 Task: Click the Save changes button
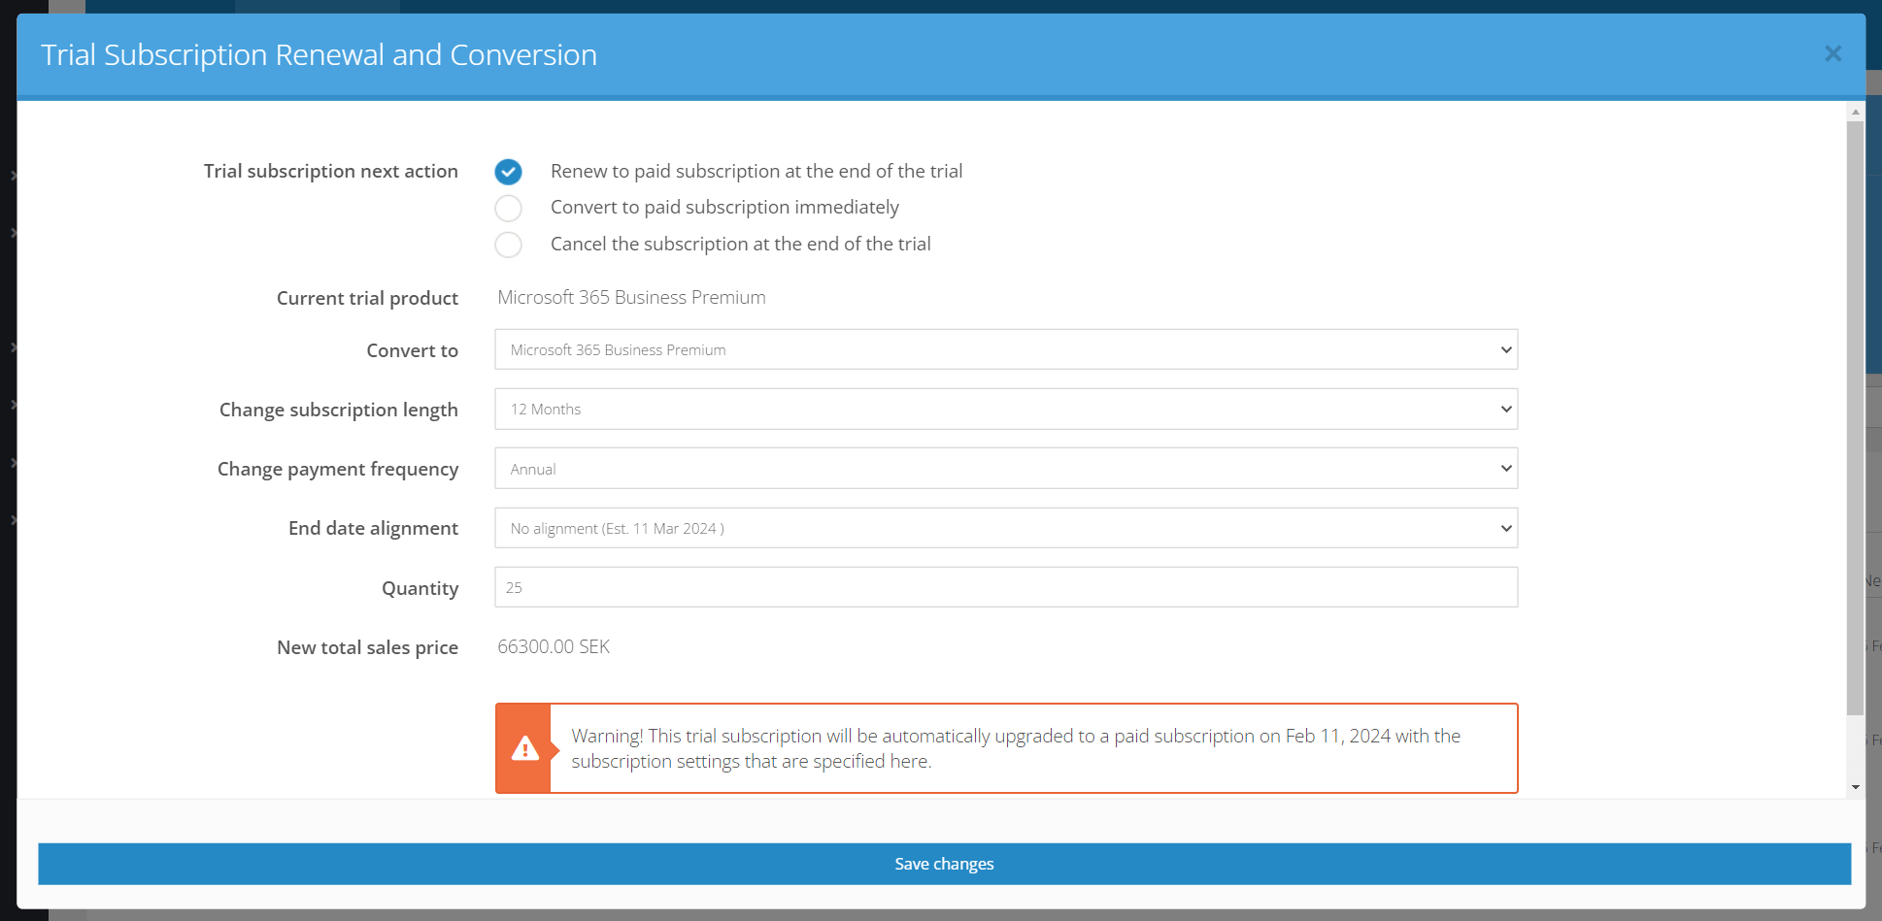[944, 864]
